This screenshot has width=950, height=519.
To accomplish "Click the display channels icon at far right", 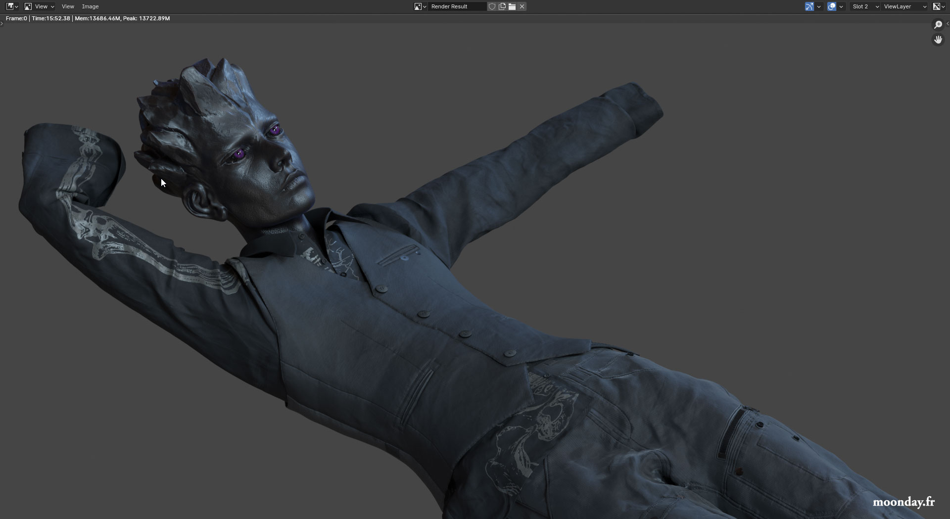I will point(938,6).
